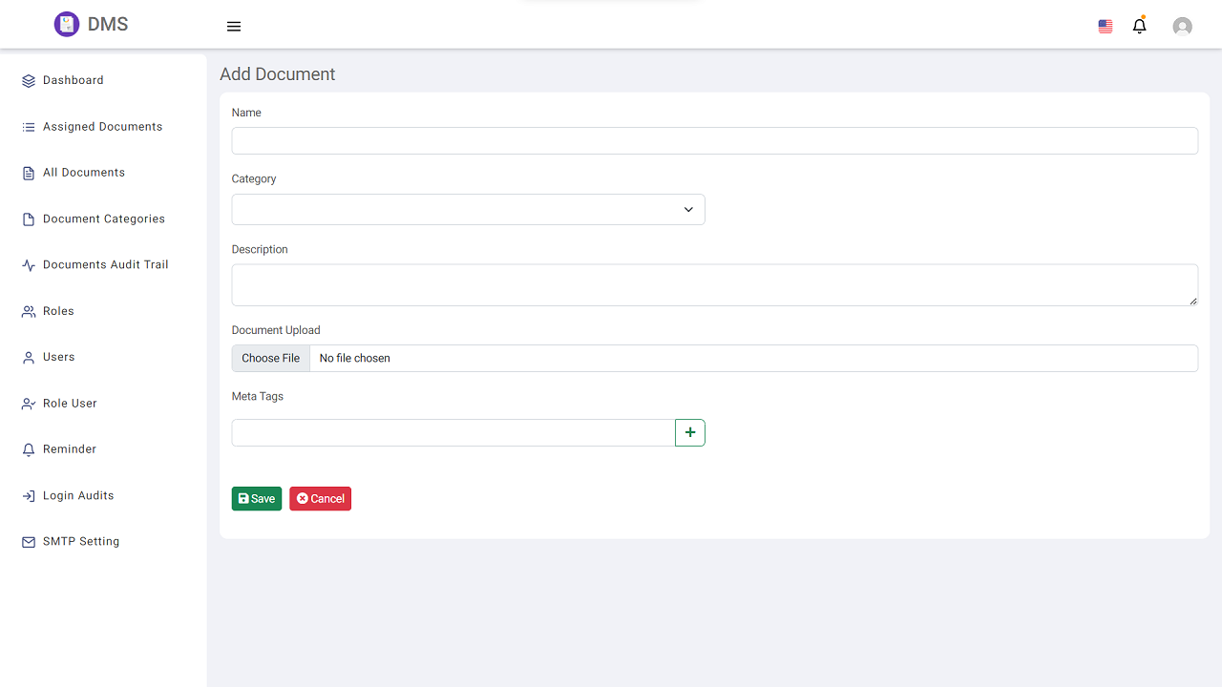The width and height of the screenshot is (1222, 687).
Task: Focus the Name input field
Action: pyautogui.click(x=714, y=141)
